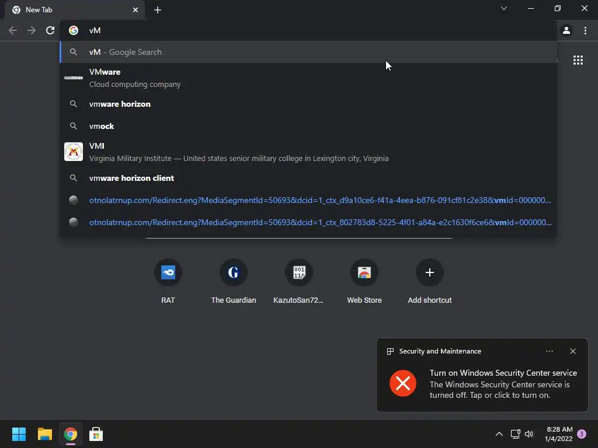Click the address bar containing vM
Screen dimensions: 598x448
[308, 30]
